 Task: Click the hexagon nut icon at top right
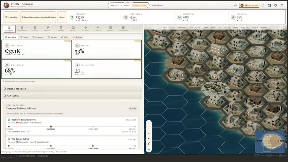pos(282,5)
